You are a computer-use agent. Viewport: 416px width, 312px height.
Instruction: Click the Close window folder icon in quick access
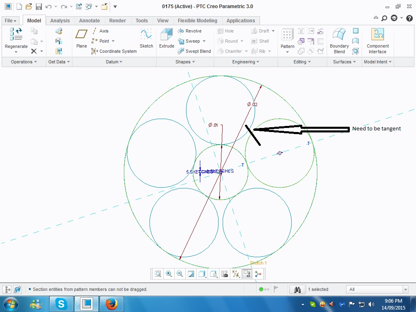tap(104, 6)
